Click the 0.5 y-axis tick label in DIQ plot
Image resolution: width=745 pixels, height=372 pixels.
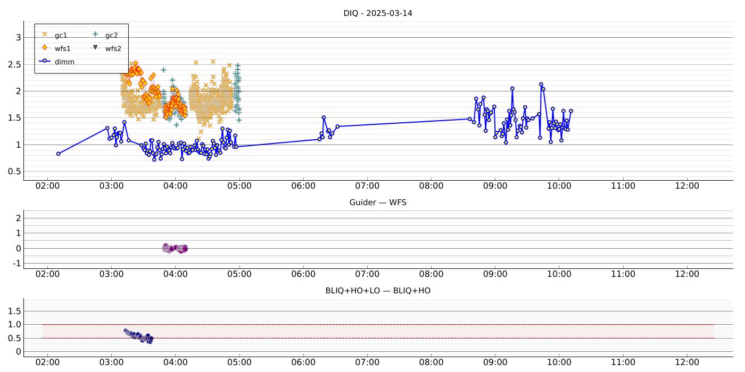14,172
